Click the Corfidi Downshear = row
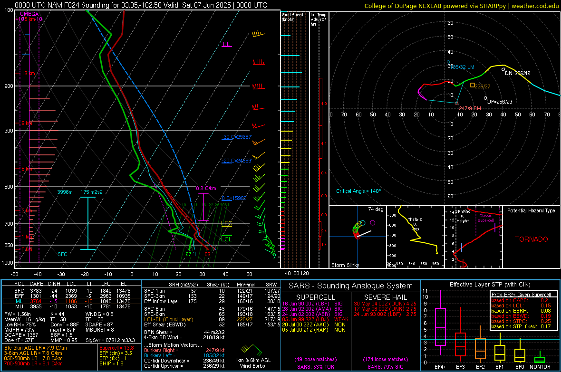 [184, 361]
